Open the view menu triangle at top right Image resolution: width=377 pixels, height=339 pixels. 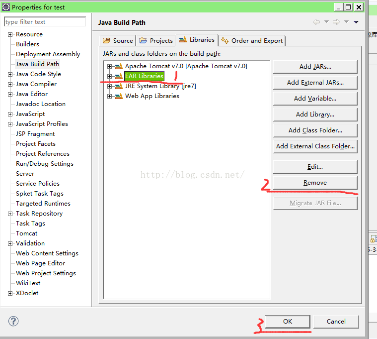click(356, 22)
